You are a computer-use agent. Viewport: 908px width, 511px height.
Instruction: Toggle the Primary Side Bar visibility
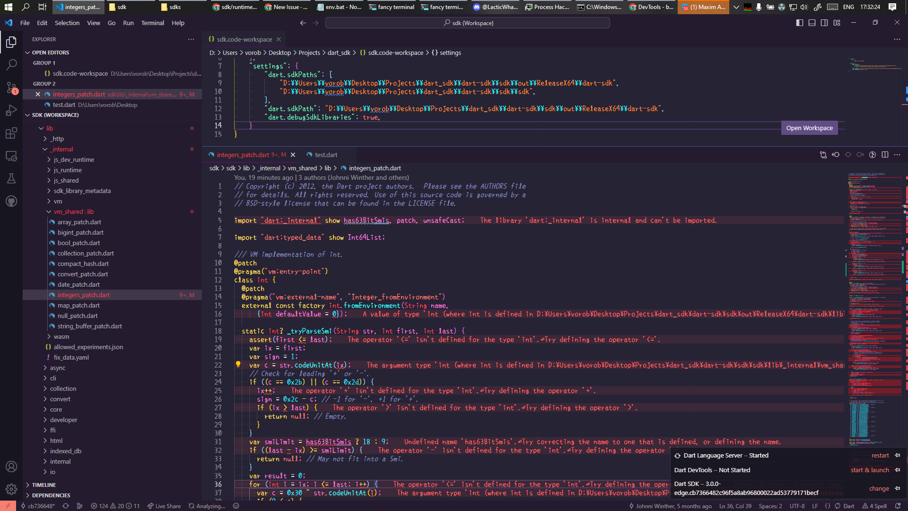[800, 22]
